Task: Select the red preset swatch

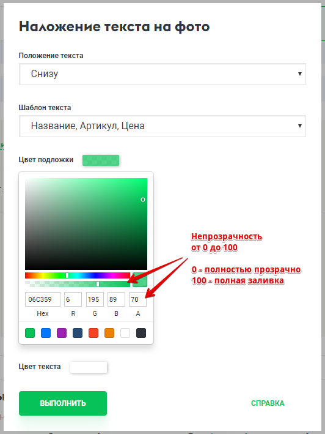Action: click(x=93, y=333)
